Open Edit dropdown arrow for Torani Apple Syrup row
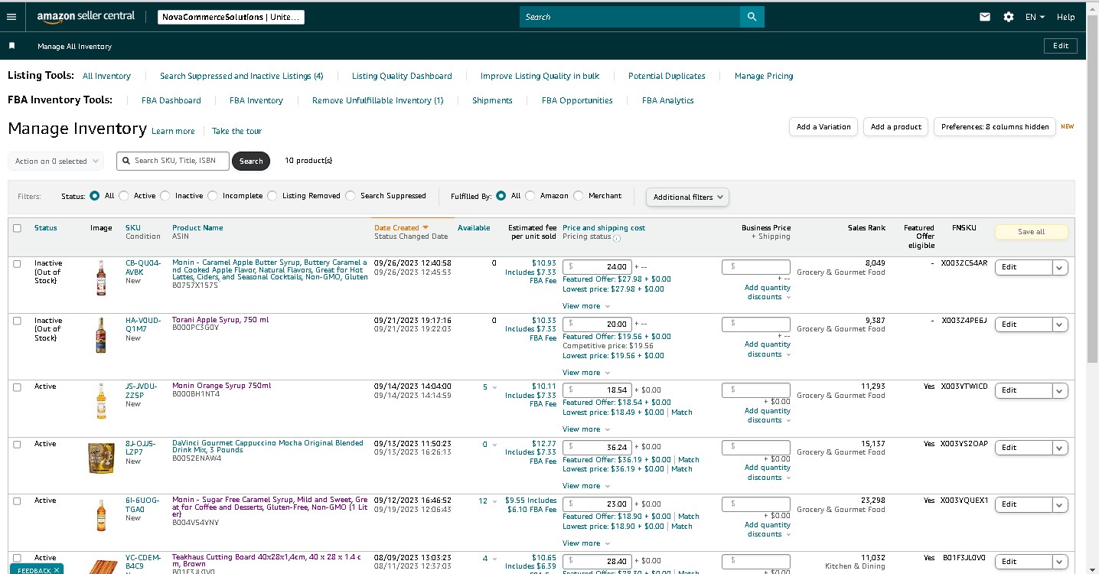Image resolution: width=1099 pixels, height=574 pixels. coord(1060,325)
